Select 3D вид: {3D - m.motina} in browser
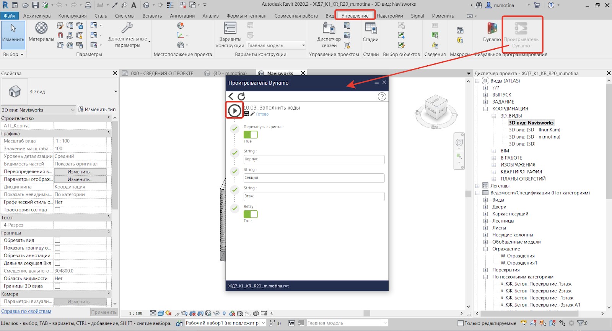Viewport: 612px width, 331px height. 534,137
